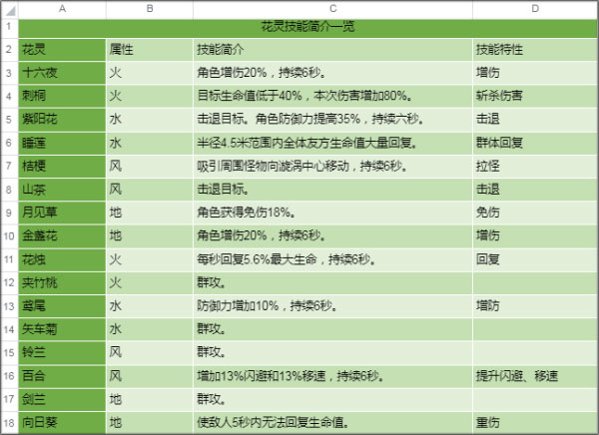Click row 18 header number
This screenshot has width=599, height=435.
tap(8, 423)
